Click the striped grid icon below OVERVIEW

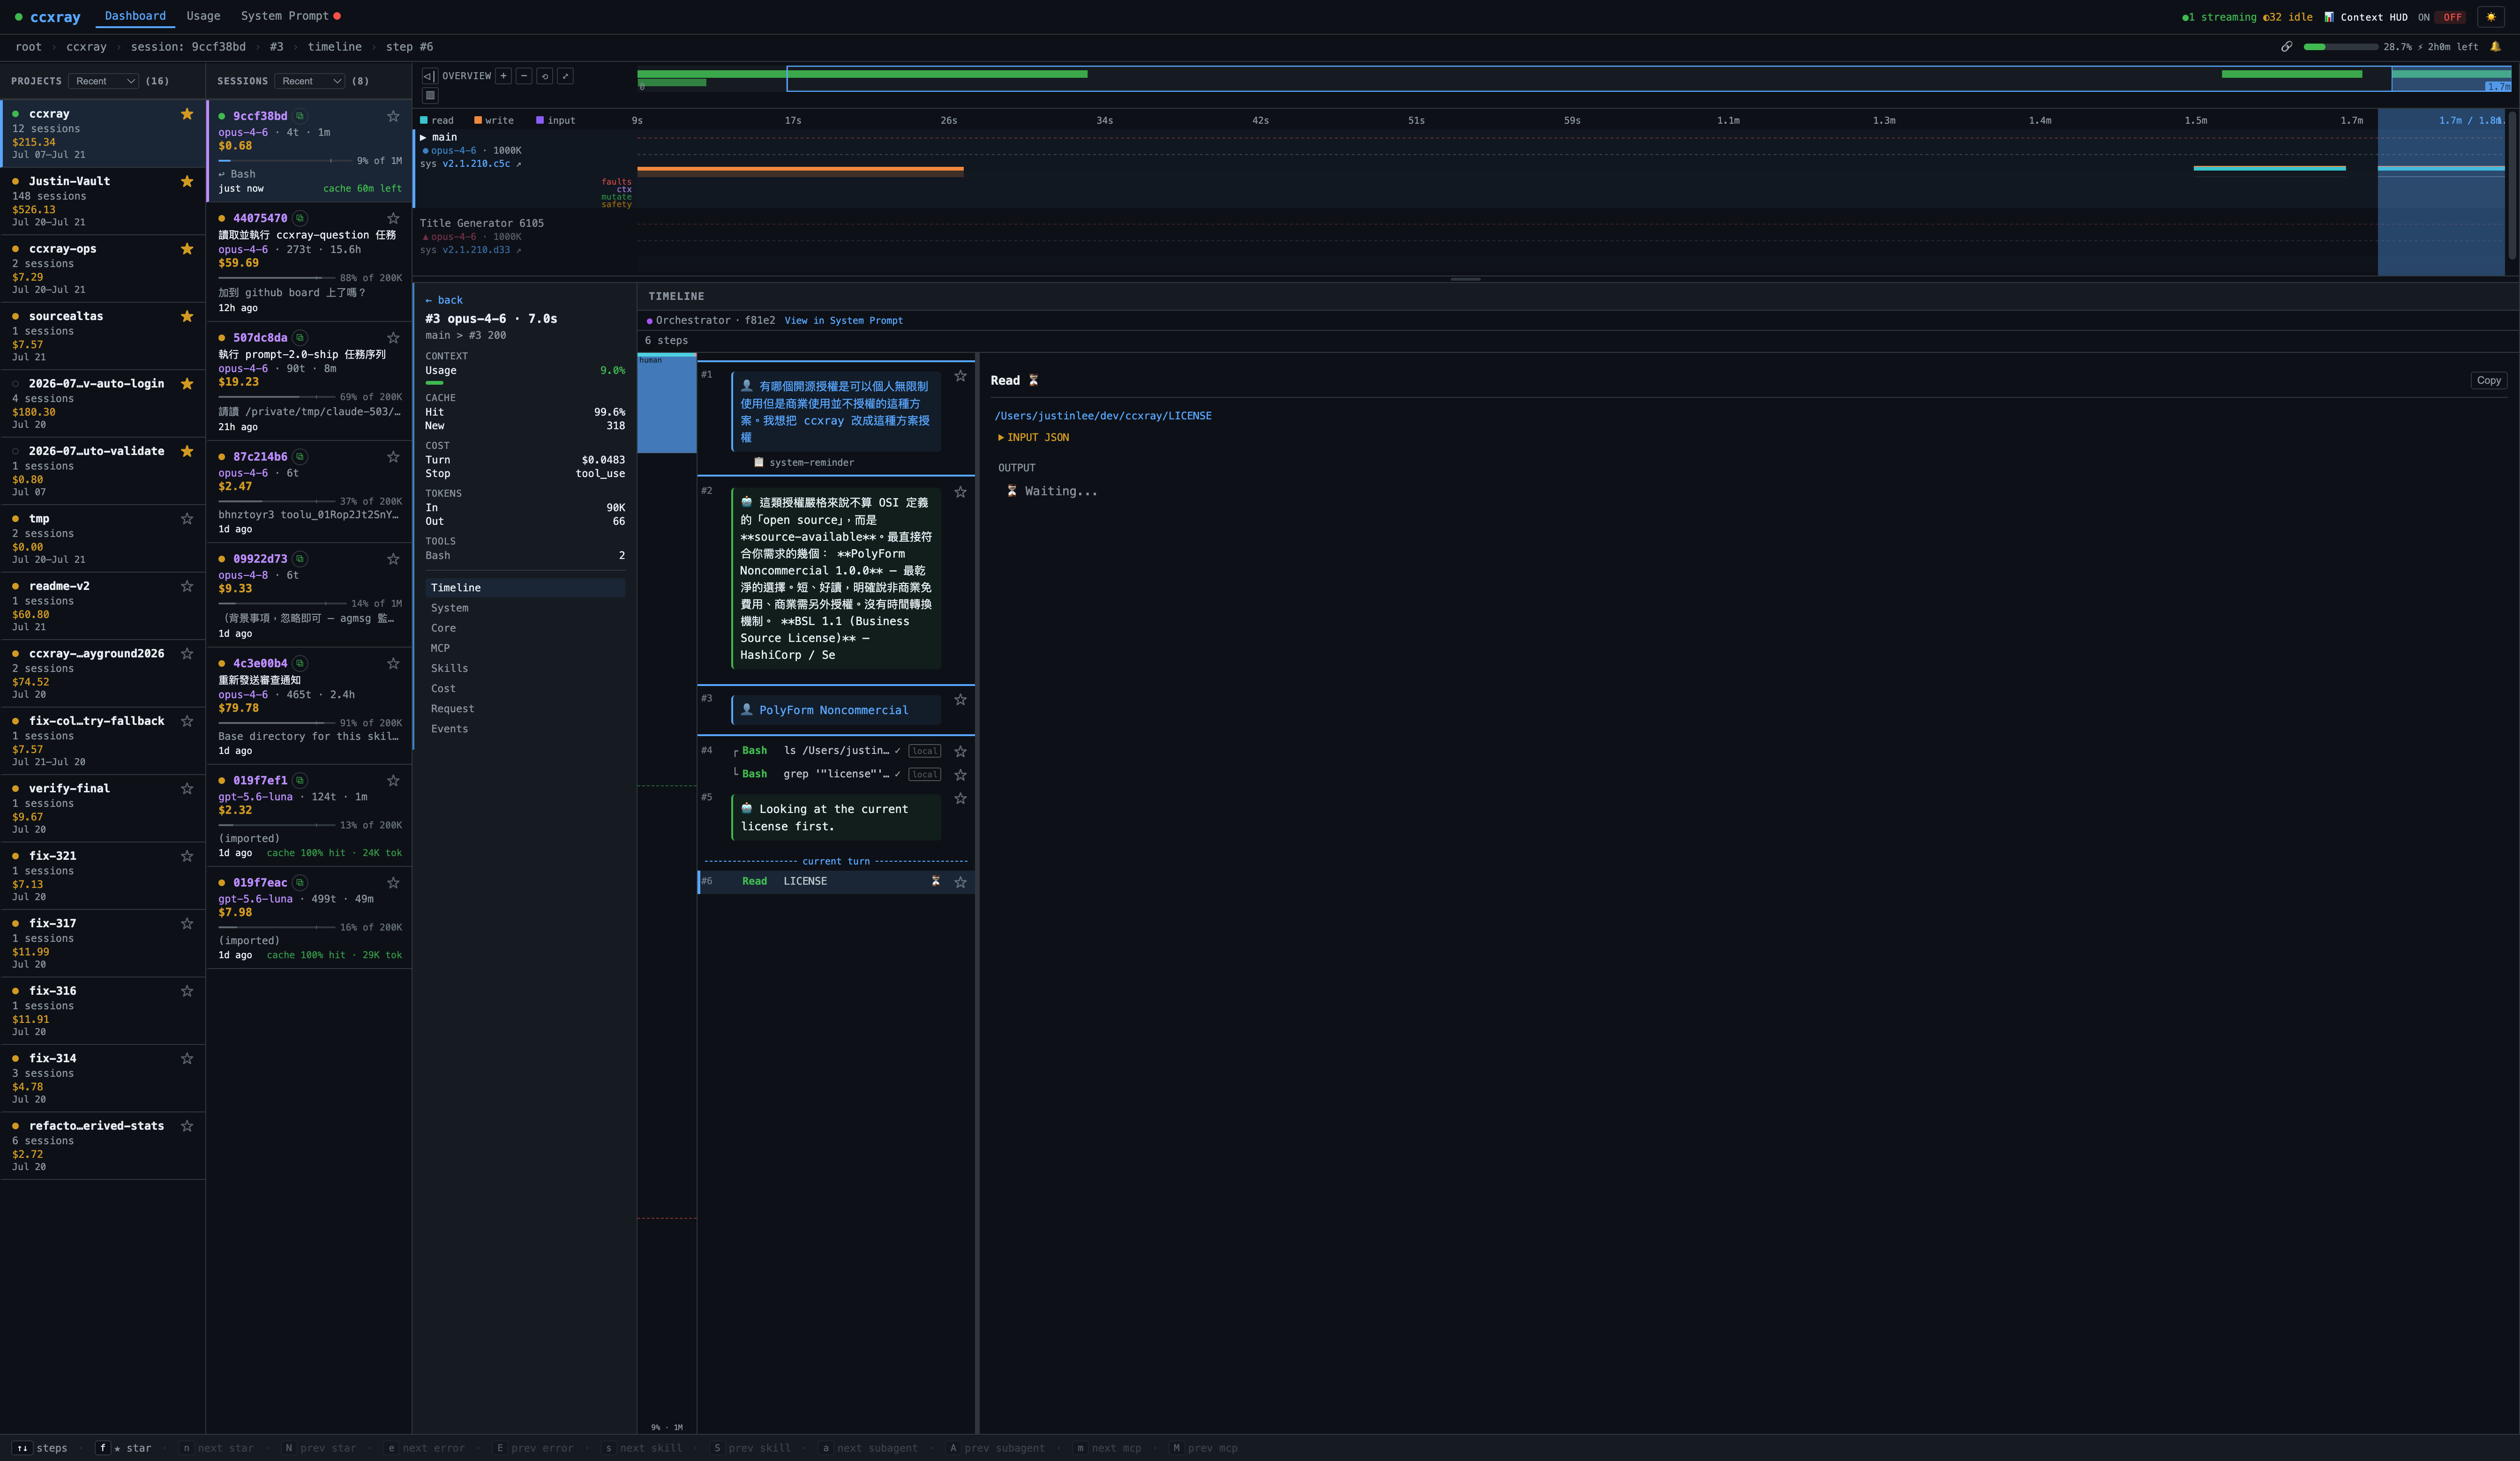point(430,96)
